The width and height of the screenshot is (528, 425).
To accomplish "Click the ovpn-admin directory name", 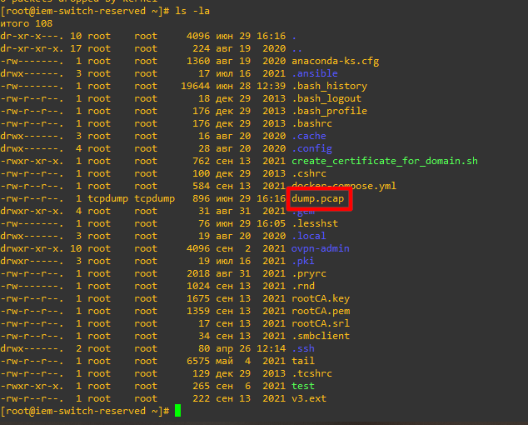I will tap(321, 248).
